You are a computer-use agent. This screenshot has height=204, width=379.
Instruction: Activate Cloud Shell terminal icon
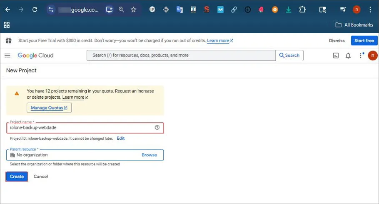pos(336,56)
